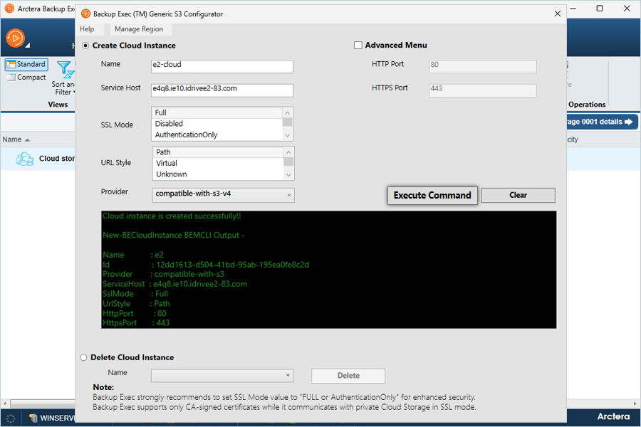Screen dimensions: 641x427
Task: Open the Provider dropdown
Action: [x=223, y=195]
